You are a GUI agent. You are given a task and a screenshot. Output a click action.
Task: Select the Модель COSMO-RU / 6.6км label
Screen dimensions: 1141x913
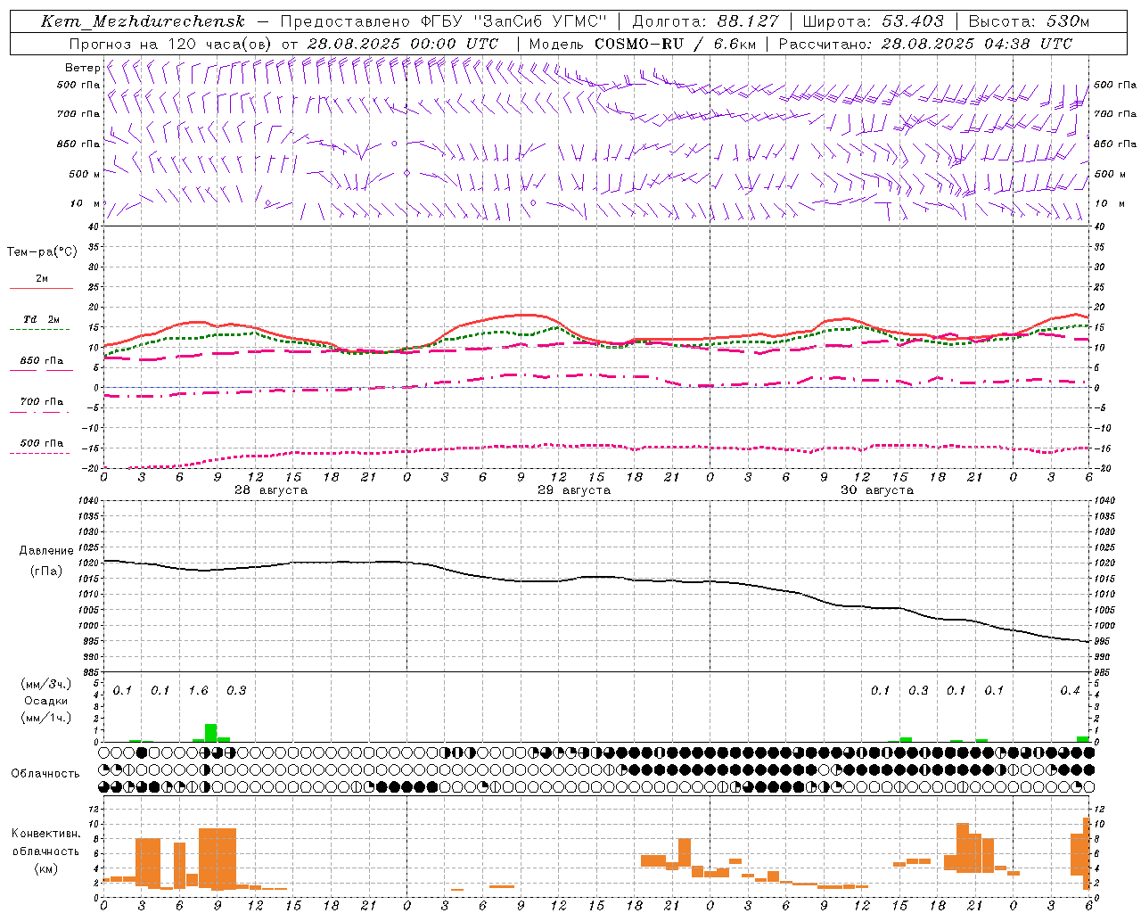click(642, 44)
